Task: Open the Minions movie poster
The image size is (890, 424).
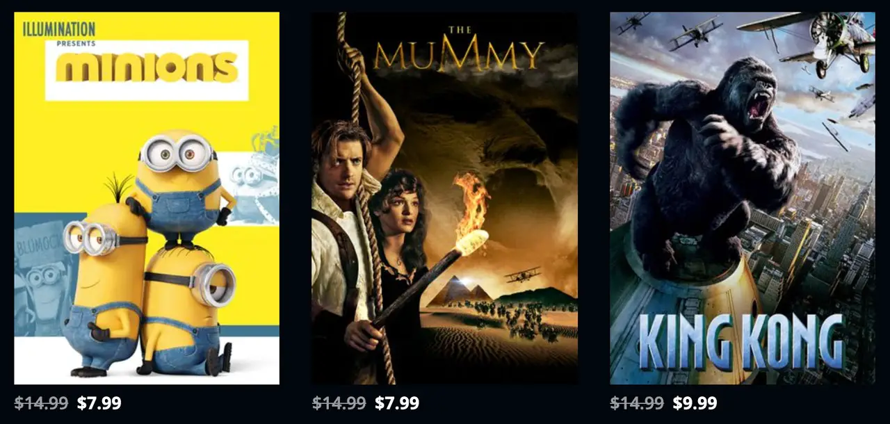Action: (x=147, y=198)
